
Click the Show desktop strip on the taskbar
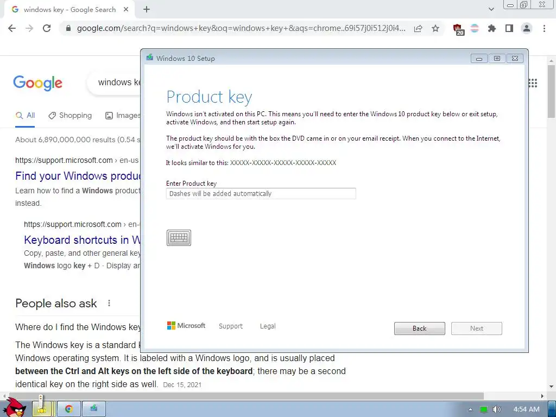pos(552,409)
